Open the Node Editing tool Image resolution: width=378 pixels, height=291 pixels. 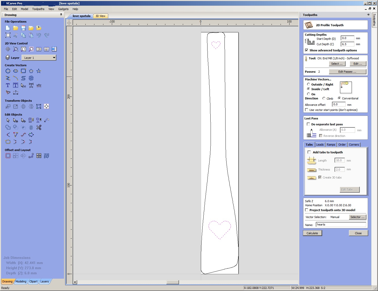coord(15,120)
